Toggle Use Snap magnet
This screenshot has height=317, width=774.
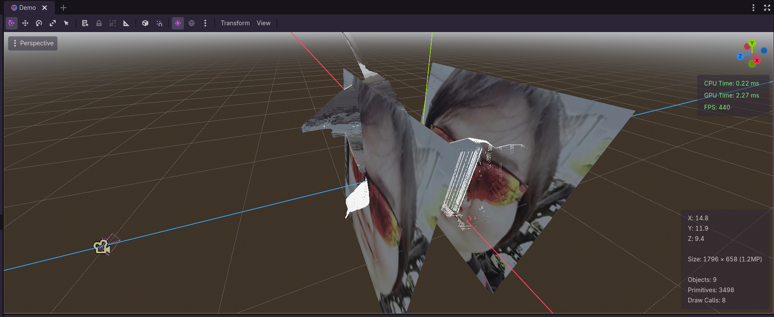pos(159,23)
